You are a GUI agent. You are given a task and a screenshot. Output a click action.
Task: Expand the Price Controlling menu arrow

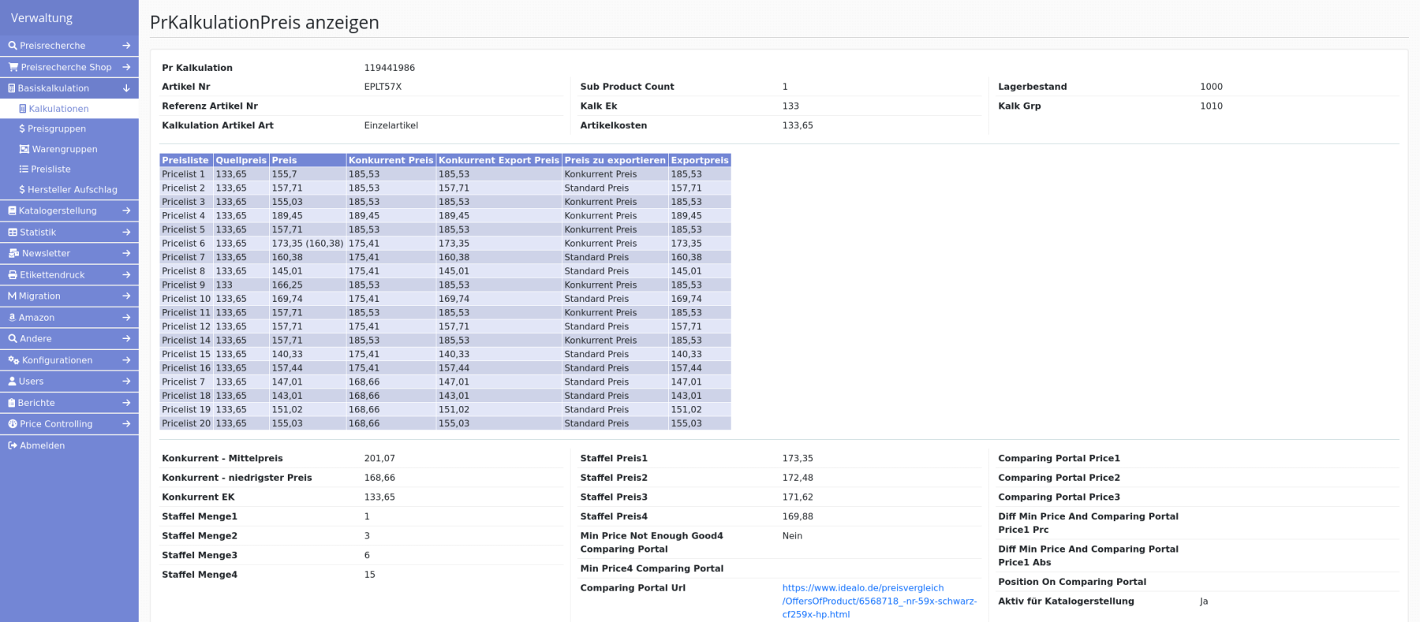tap(126, 424)
